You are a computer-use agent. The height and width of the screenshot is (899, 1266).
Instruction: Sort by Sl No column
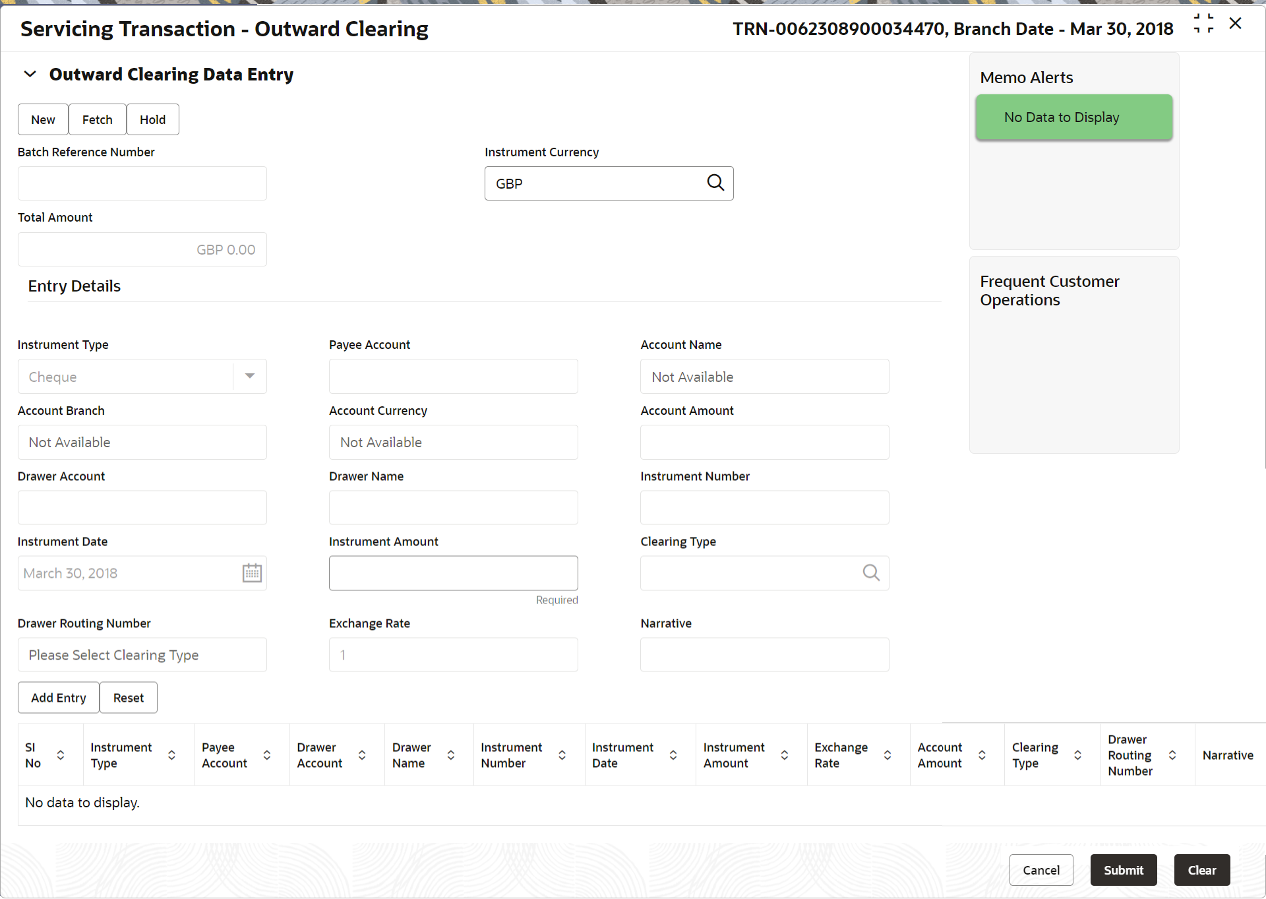(61, 755)
